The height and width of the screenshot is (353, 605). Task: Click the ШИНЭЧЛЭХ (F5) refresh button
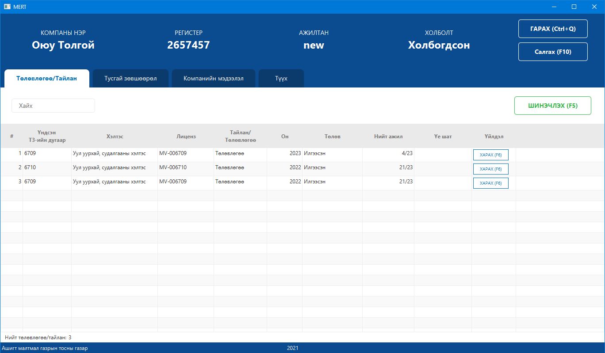552,106
